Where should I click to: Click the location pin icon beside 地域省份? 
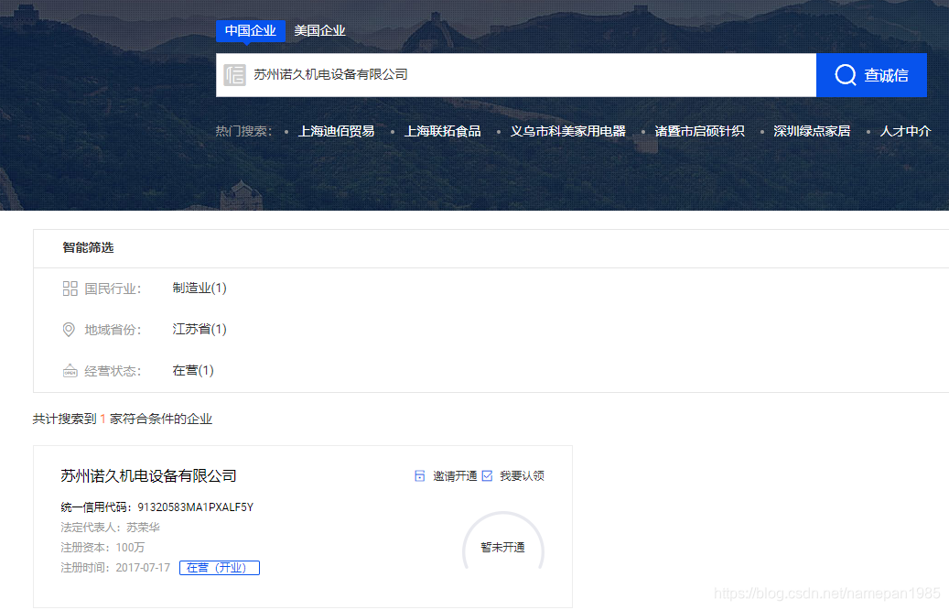70,329
